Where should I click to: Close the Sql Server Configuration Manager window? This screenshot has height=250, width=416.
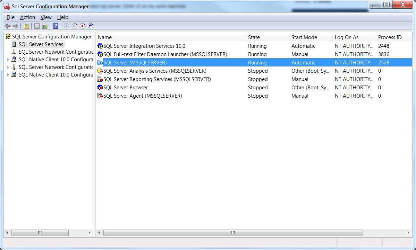click(403, 5)
